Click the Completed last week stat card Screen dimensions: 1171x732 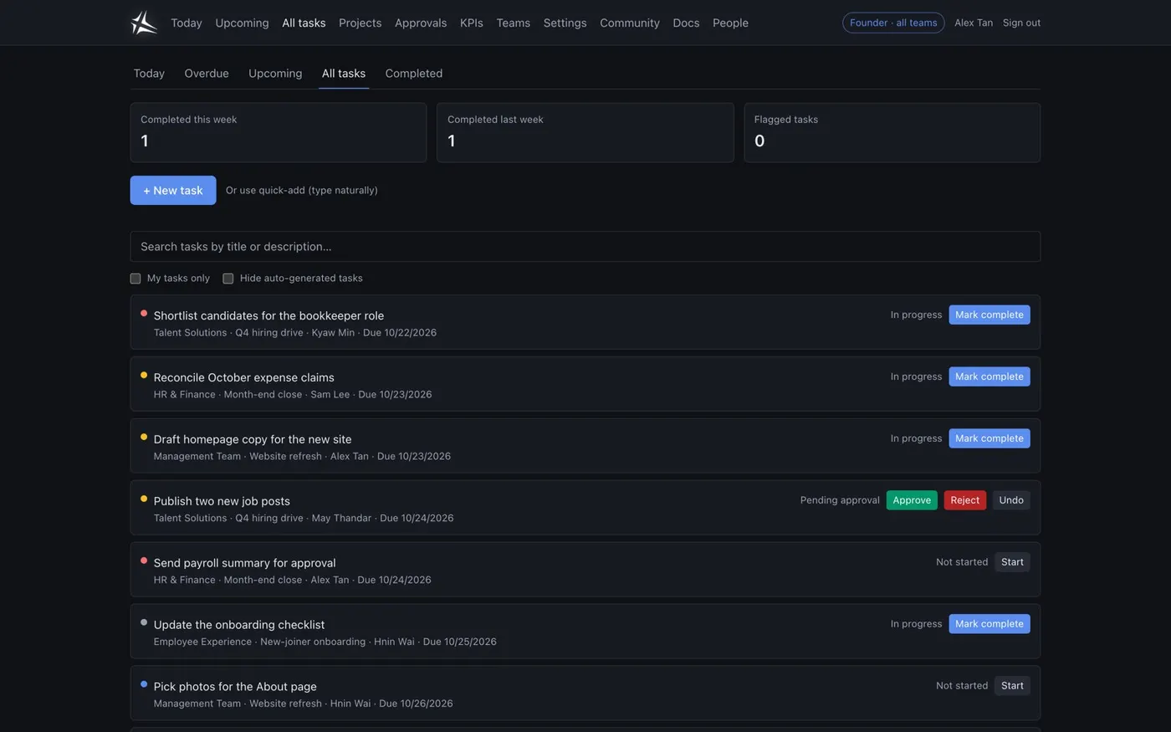(x=585, y=132)
